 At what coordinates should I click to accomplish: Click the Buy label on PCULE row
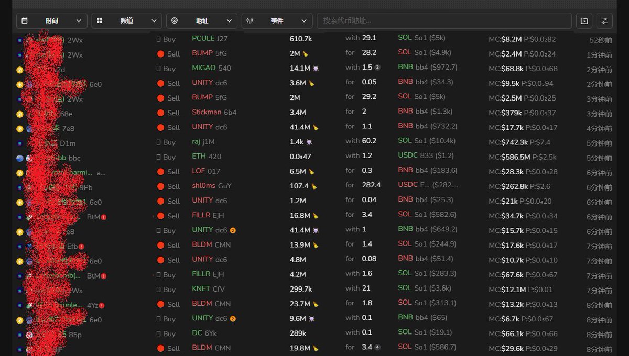169,39
